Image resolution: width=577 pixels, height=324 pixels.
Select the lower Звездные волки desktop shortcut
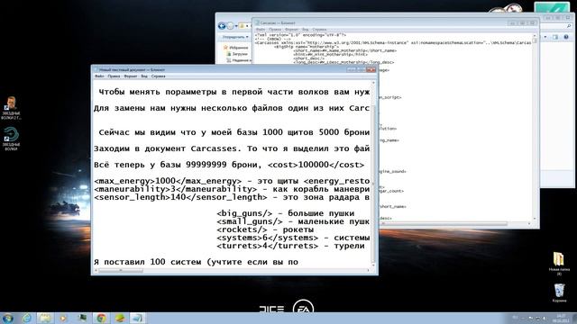(11, 139)
